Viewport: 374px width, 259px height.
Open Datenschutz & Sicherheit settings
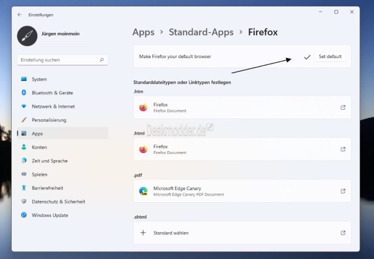[58, 202]
